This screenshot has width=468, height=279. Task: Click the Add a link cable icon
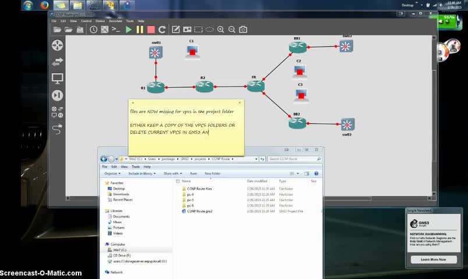[x=57, y=129]
